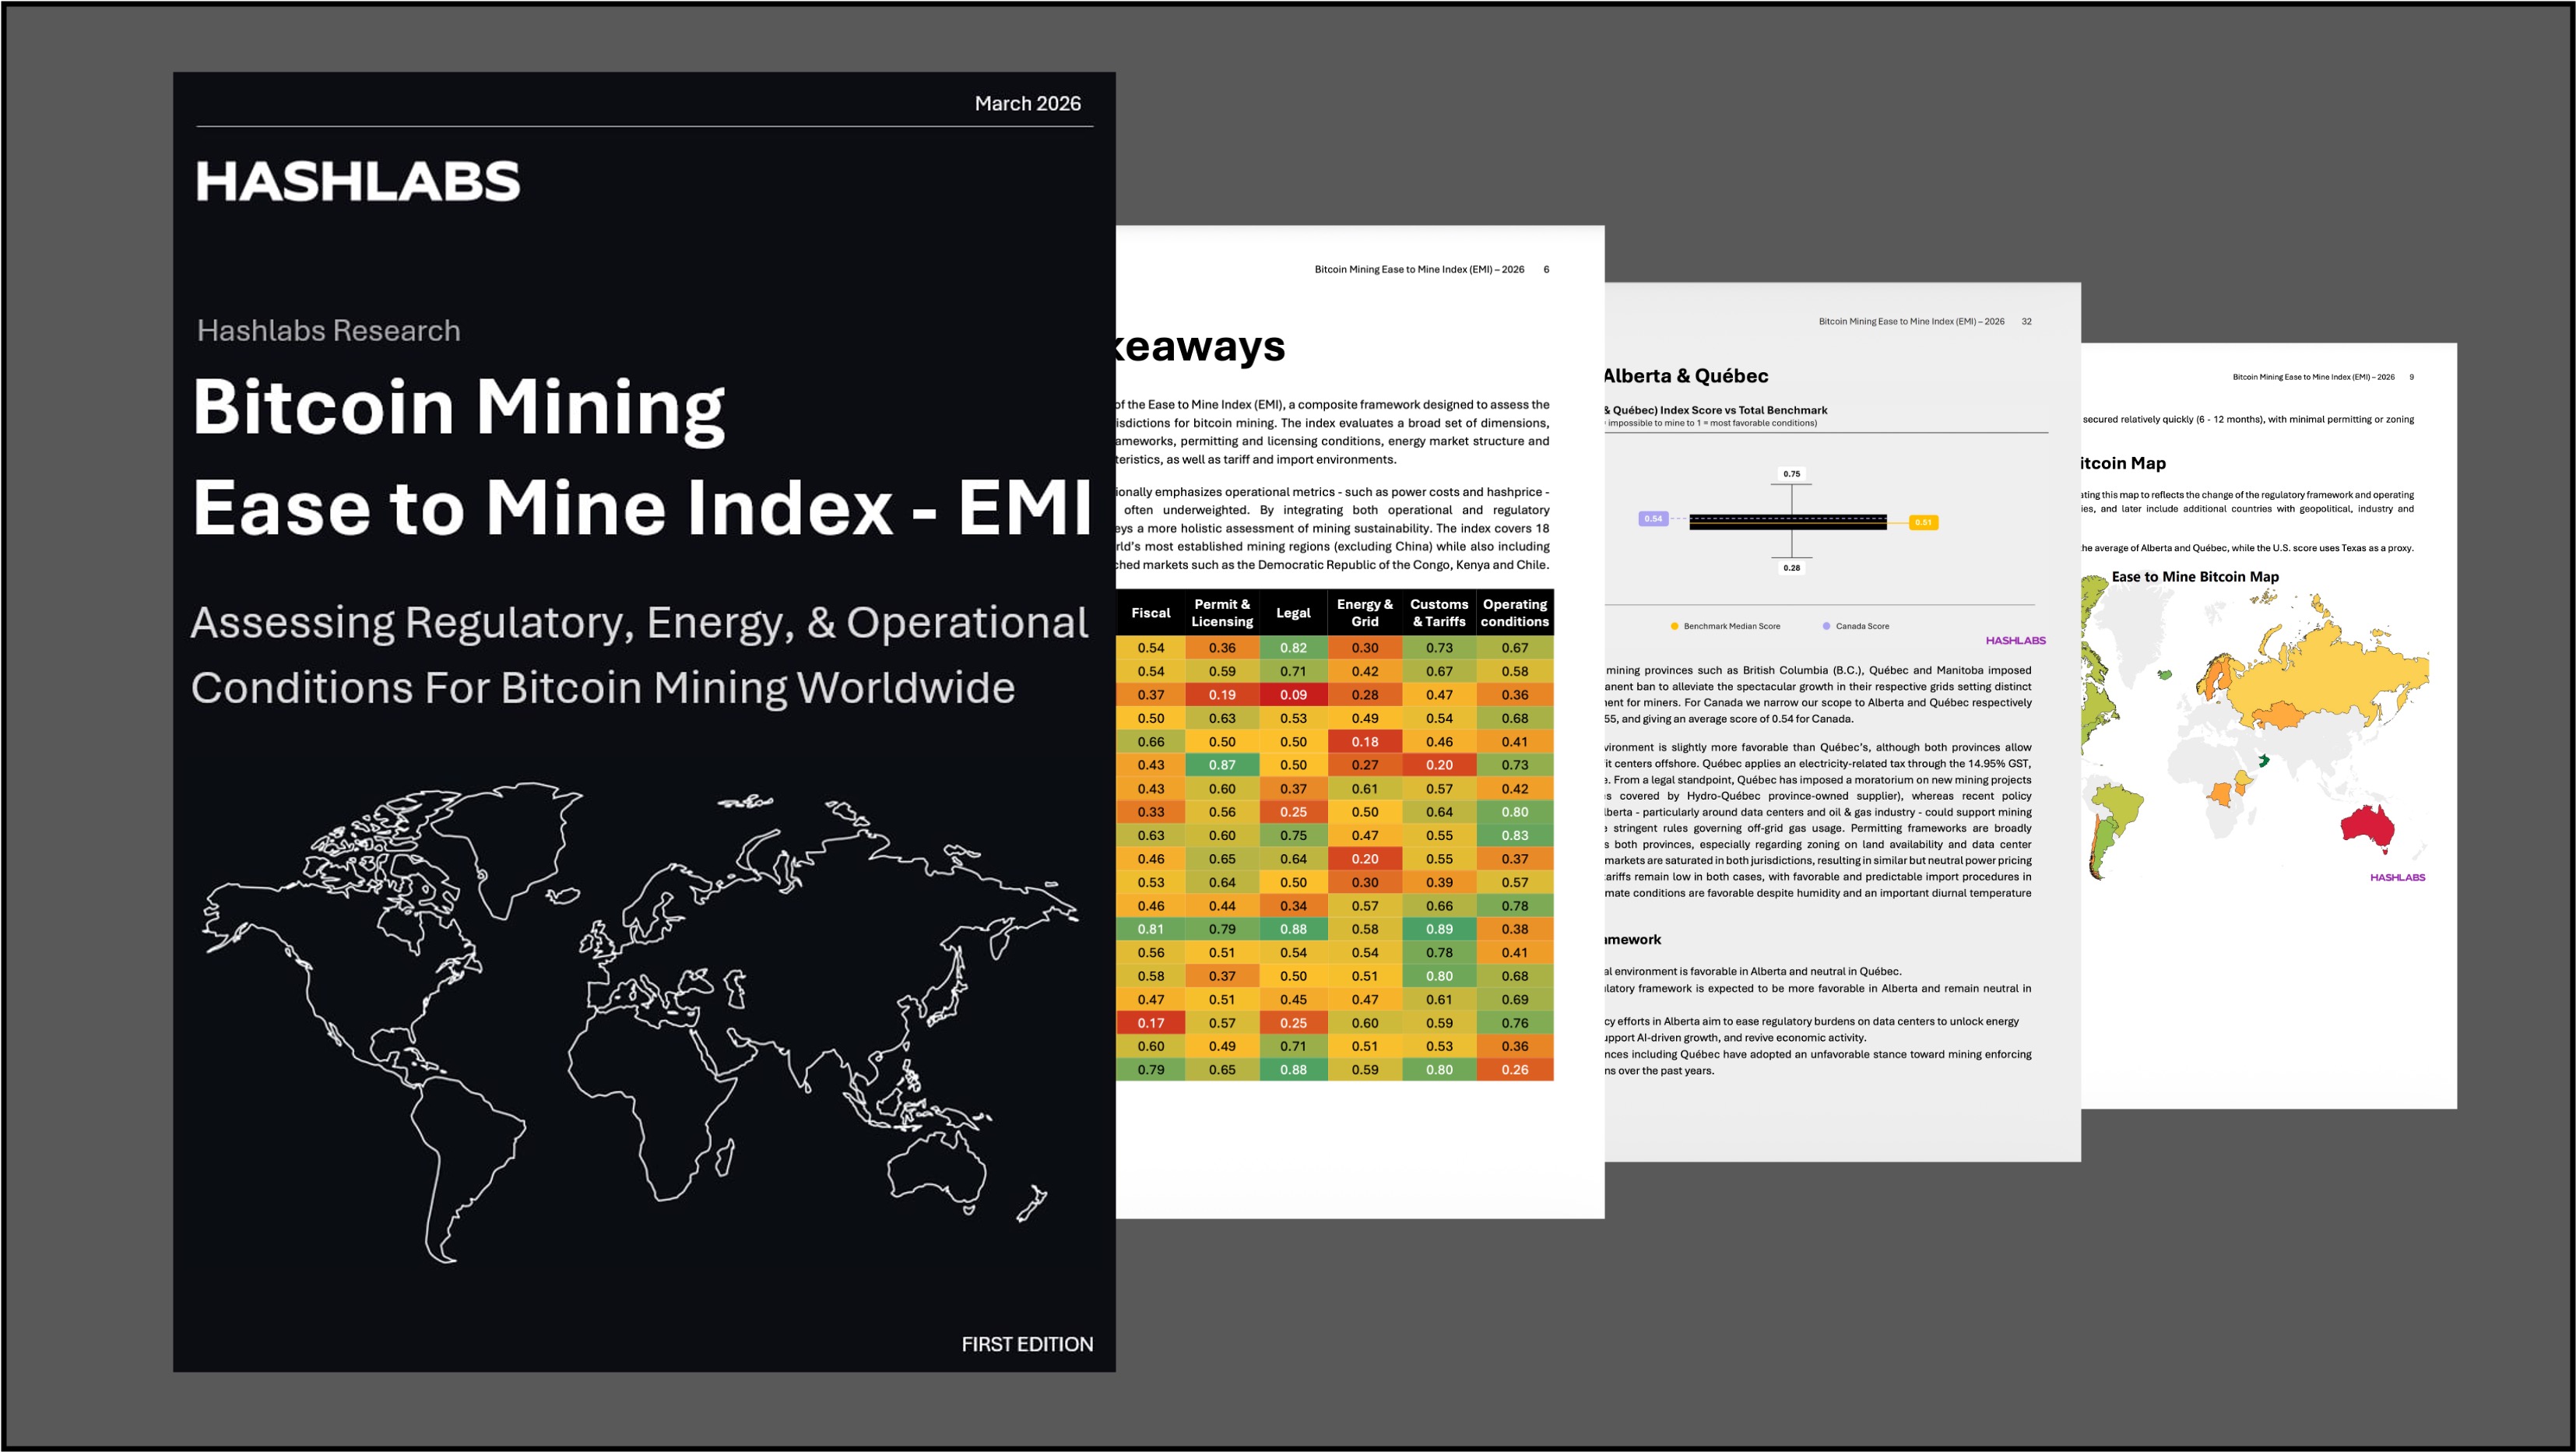The width and height of the screenshot is (2576, 1452).
Task: Click the March 2026 date text
Action: coord(1027,103)
